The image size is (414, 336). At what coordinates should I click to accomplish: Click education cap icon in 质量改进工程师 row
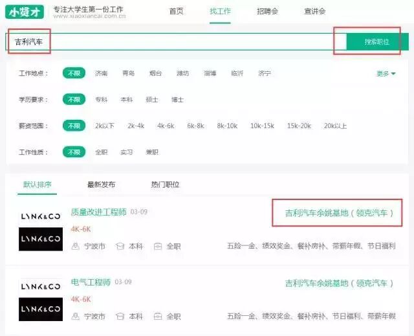[x=120, y=246]
